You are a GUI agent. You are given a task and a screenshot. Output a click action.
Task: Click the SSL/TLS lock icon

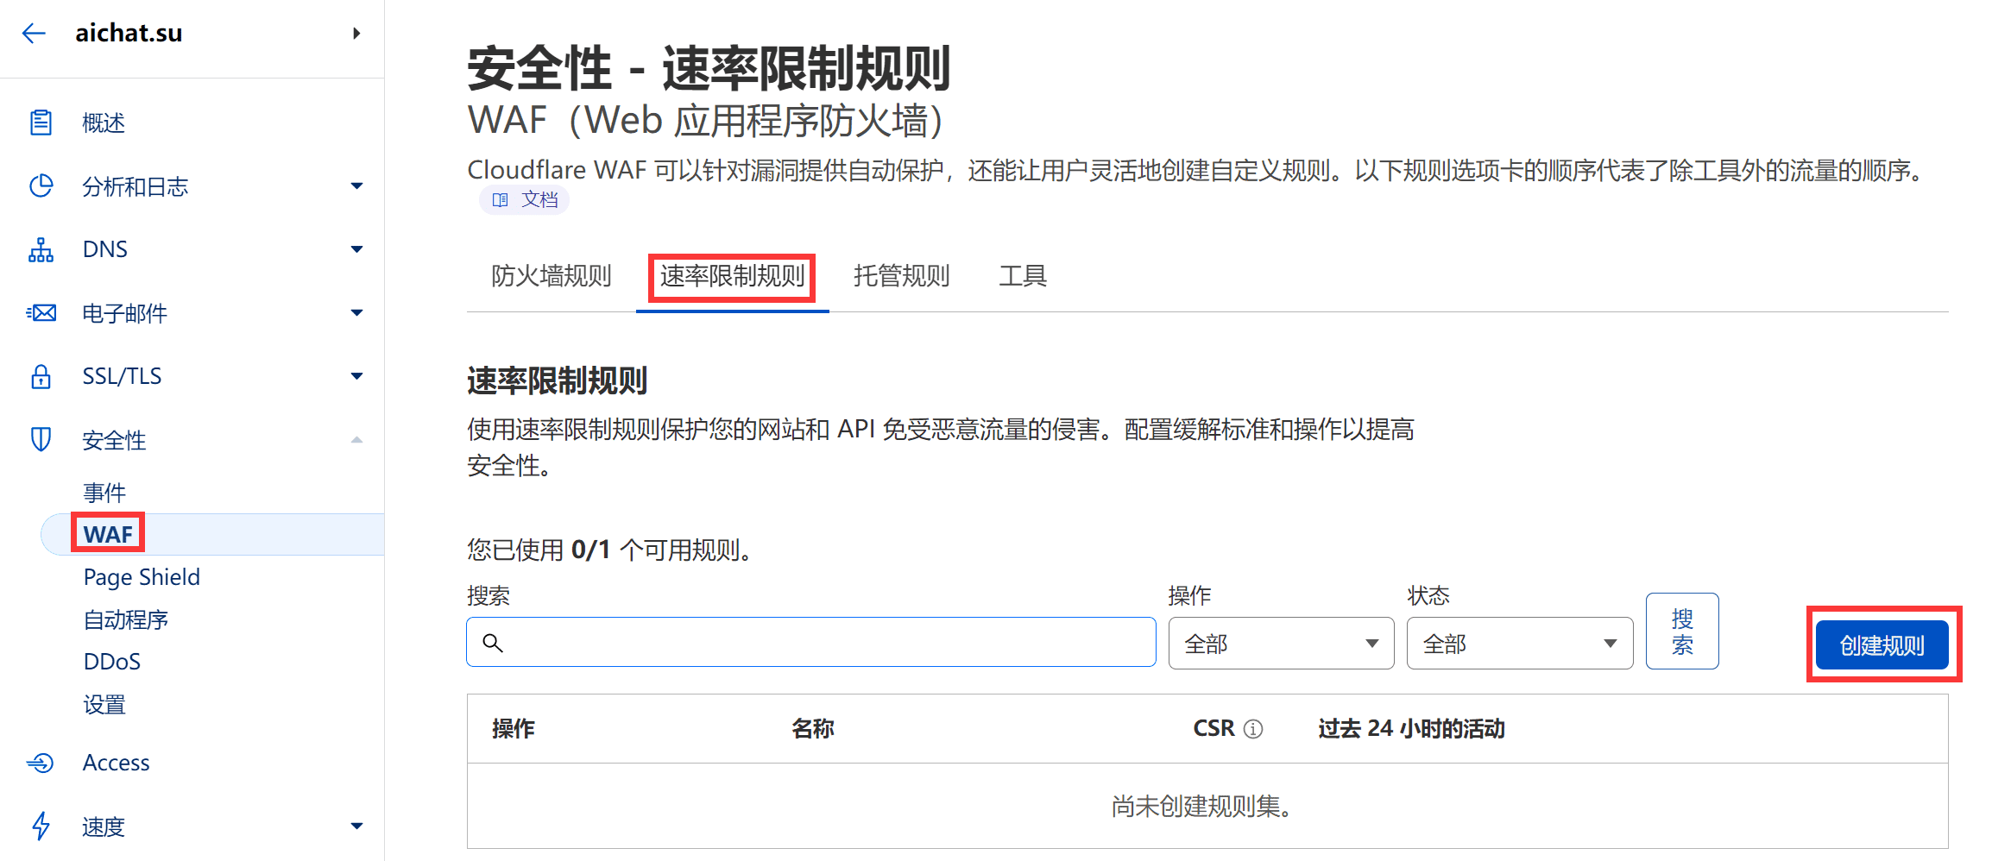tap(41, 376)
